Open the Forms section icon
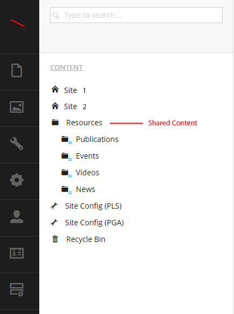Image resolution: width=234 pixels, height=314 pixels. coord(17,290)
